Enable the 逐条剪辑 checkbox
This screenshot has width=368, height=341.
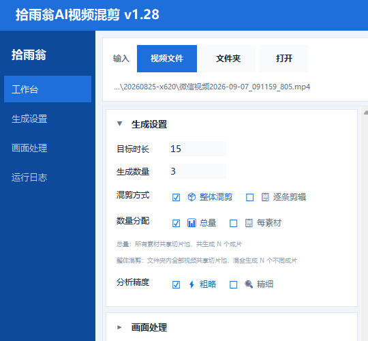click(249, 197)
